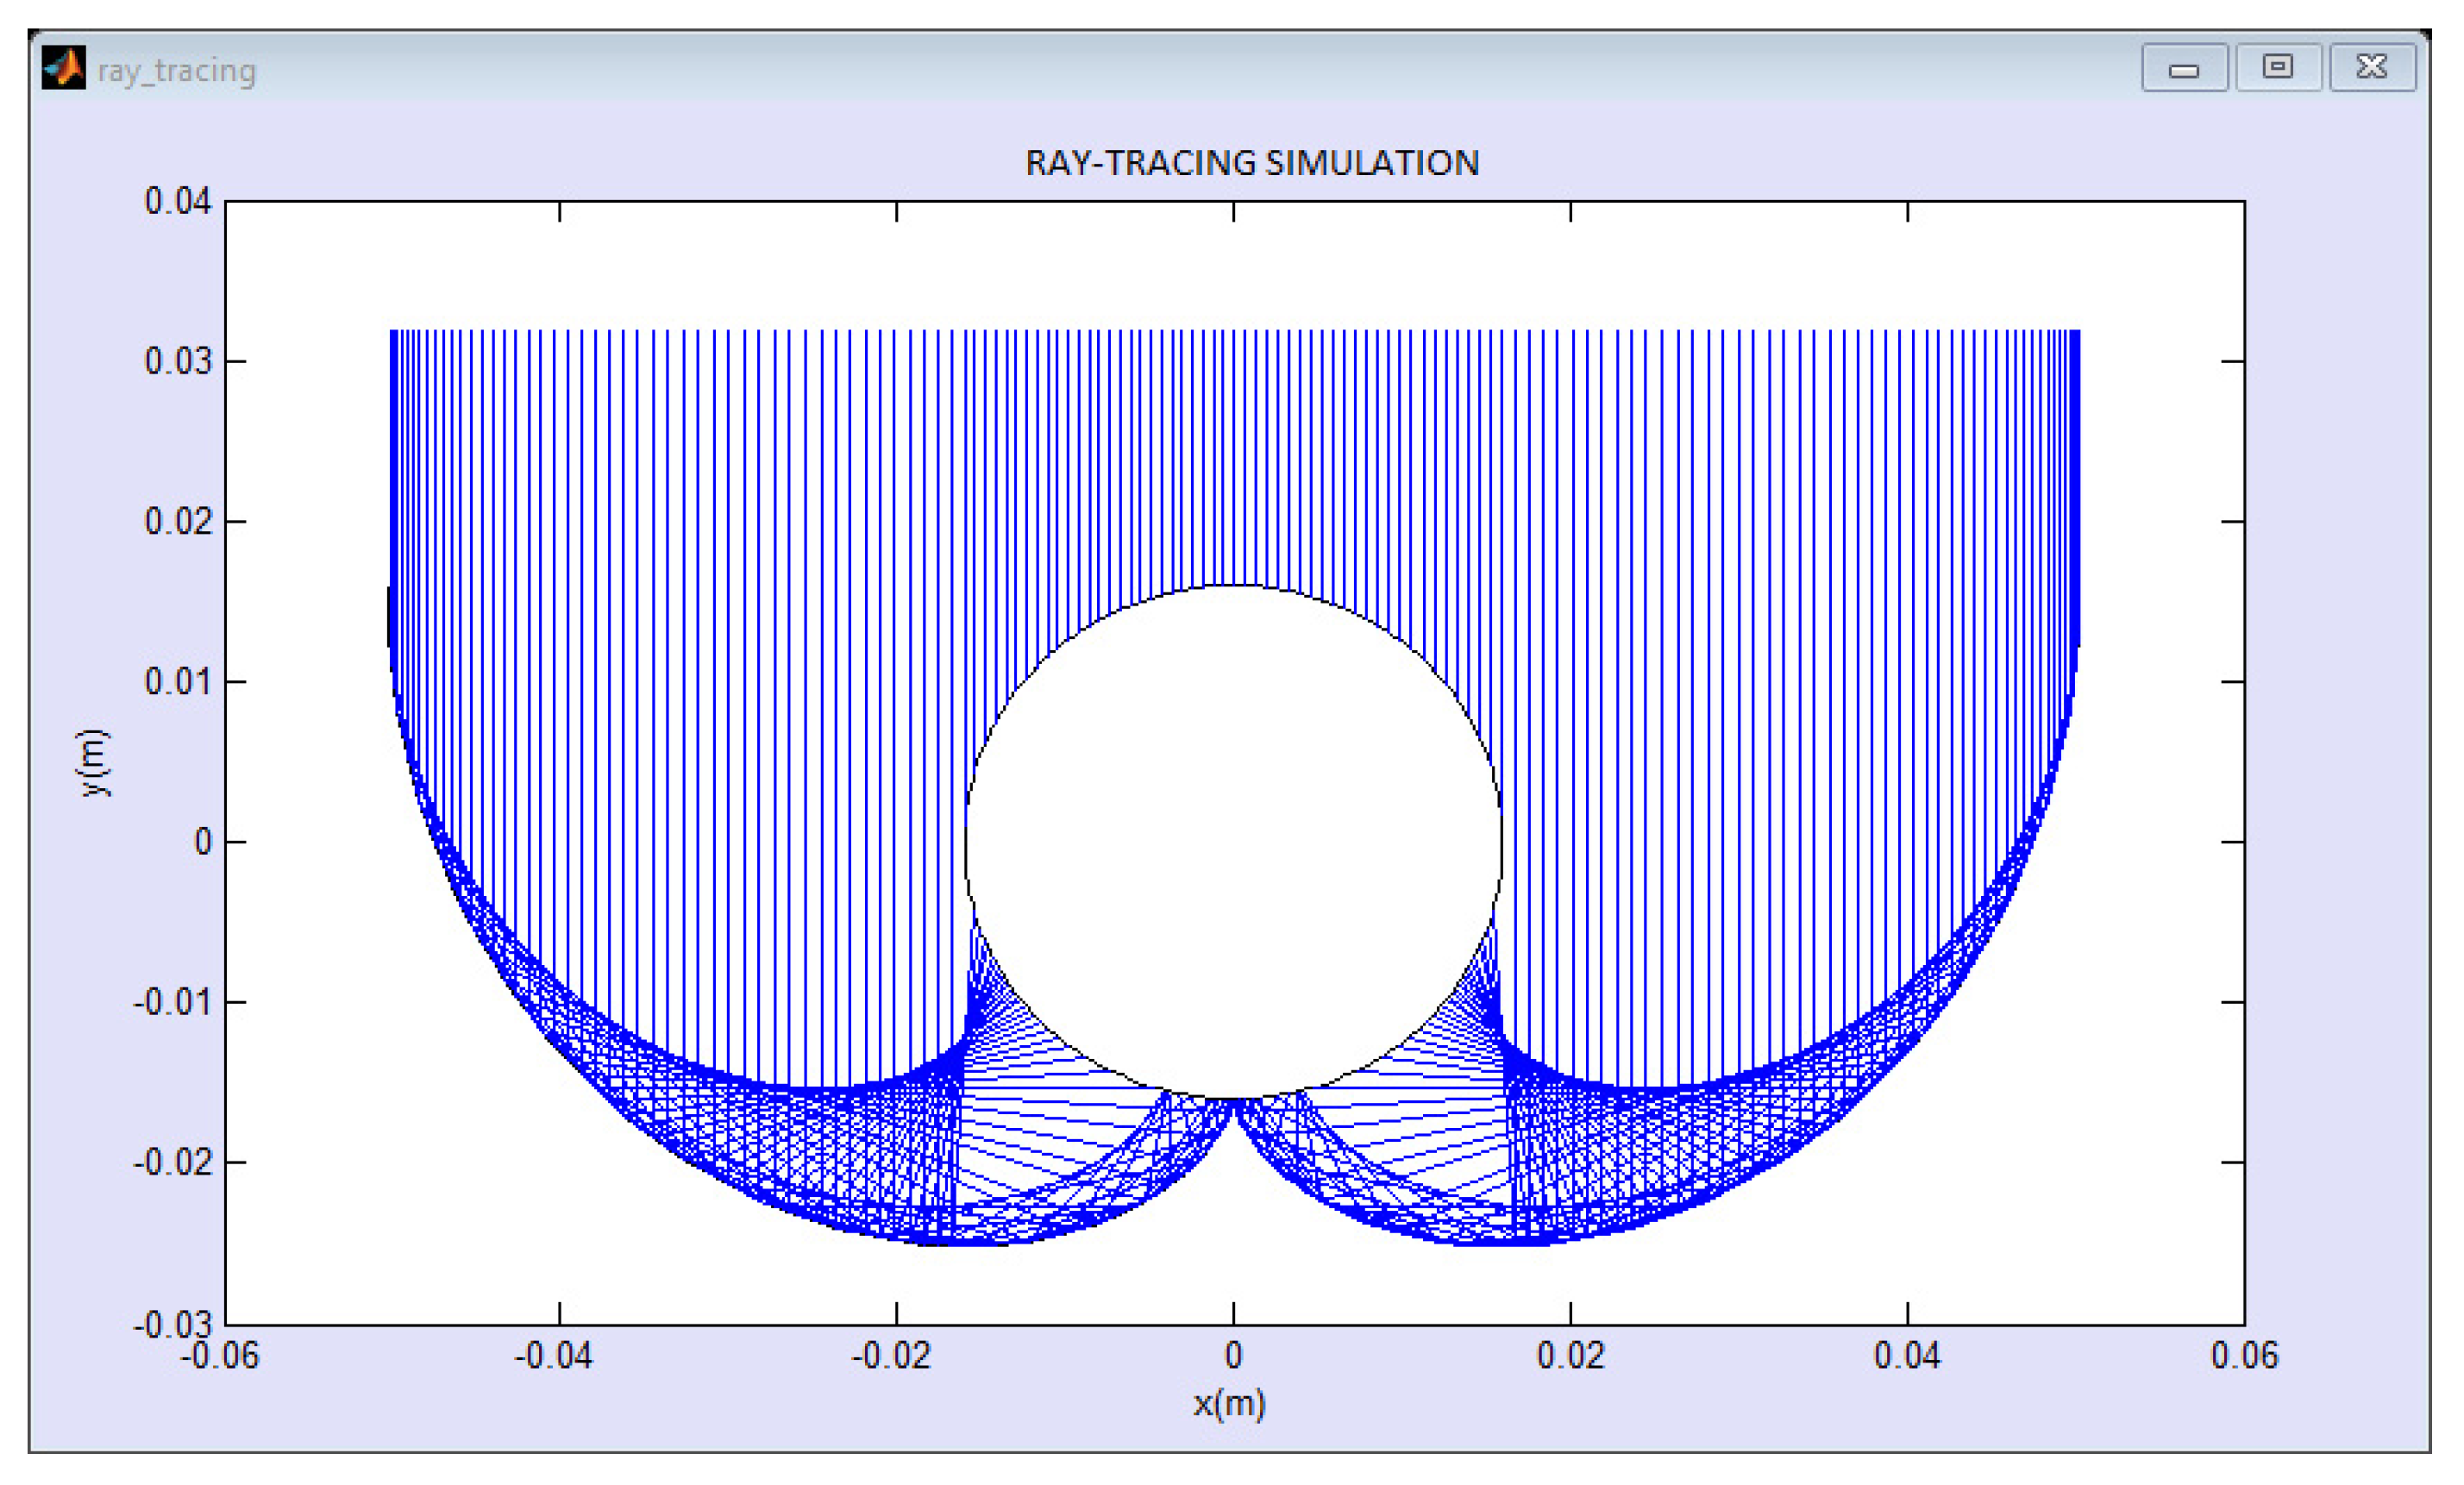Click the 0.06 x-axis tick label
This screenshot has height=1485, width=2464.
click(2244, 1356)
